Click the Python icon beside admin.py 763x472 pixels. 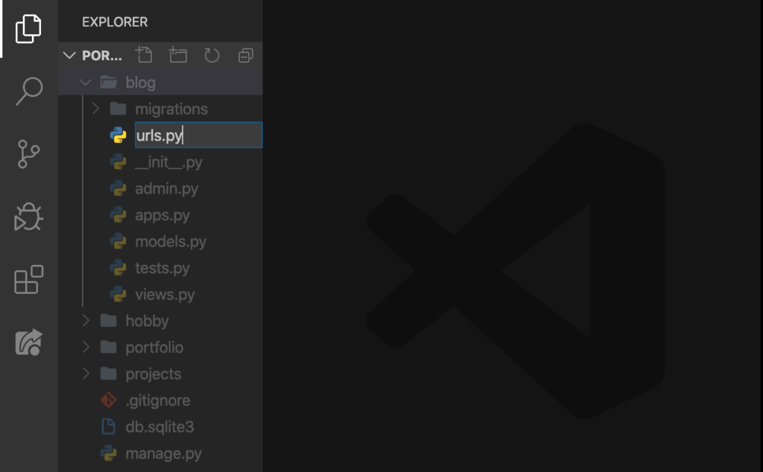(x=118, y=188)
